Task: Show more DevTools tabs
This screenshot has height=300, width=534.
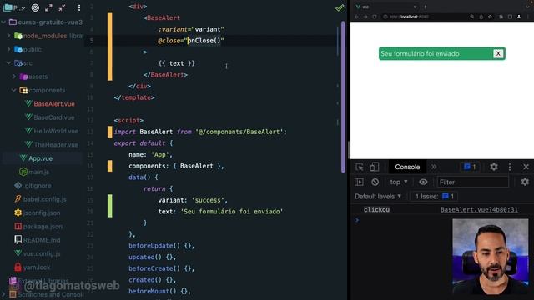Action: point(434,167)
